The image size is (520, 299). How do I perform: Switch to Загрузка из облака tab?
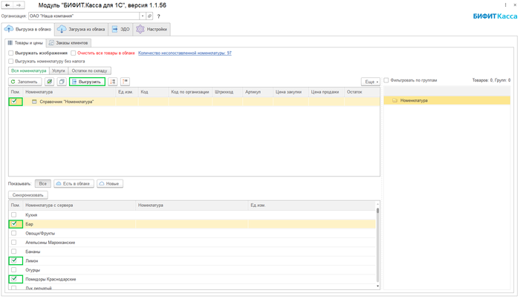(x=81, y=29)
